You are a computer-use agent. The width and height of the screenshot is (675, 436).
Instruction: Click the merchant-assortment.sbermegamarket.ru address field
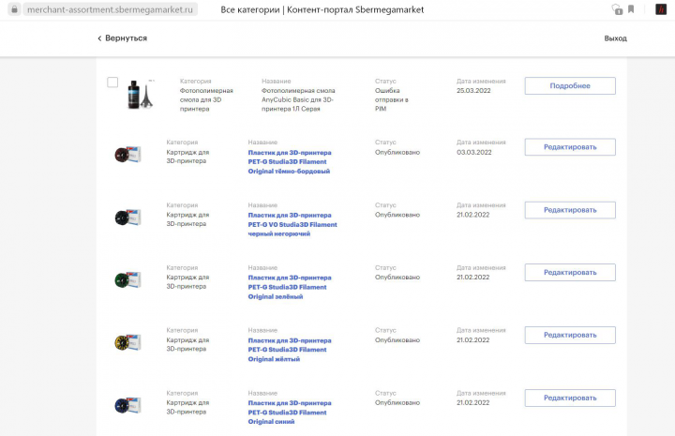pos(110,9)
